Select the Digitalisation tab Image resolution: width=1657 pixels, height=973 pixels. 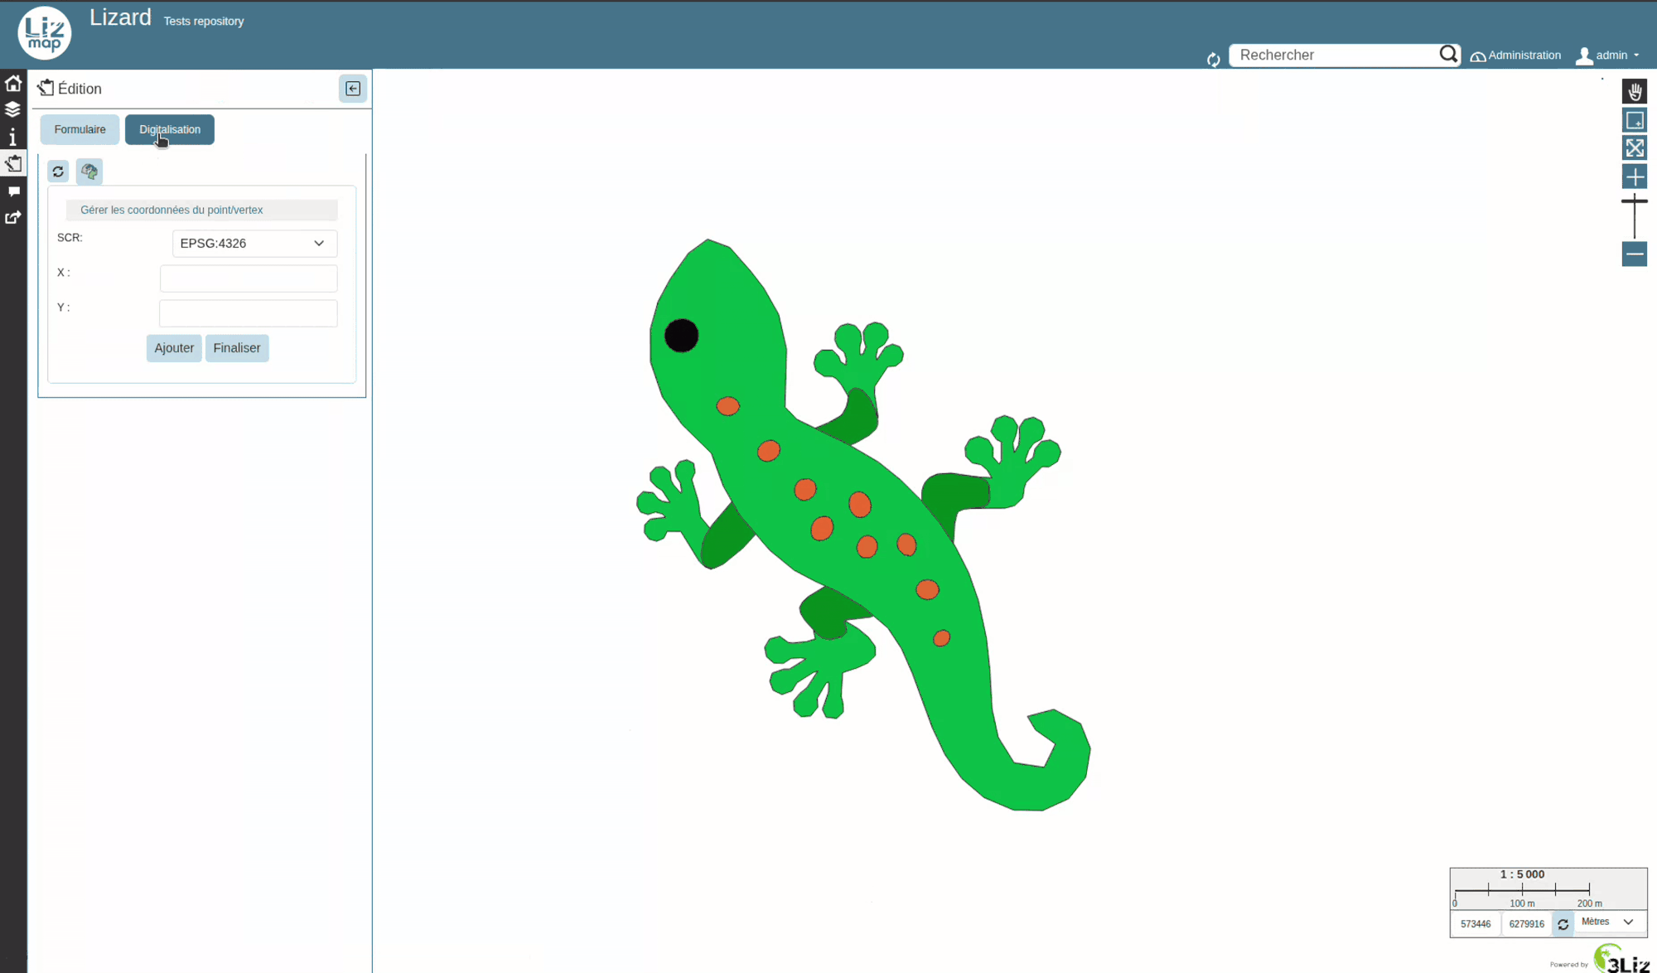point(170,129)
